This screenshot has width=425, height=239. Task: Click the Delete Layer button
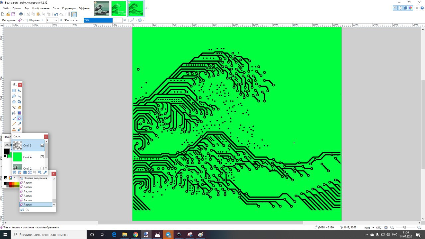coord(19,172)
